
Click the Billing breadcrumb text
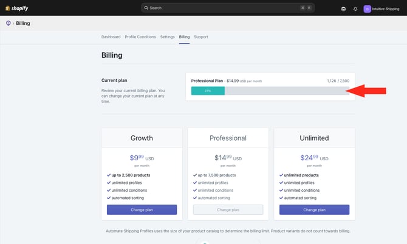[23, 23]
